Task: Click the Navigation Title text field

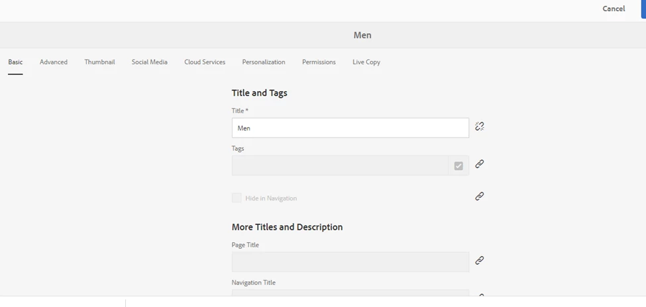Action: (350, 292)
